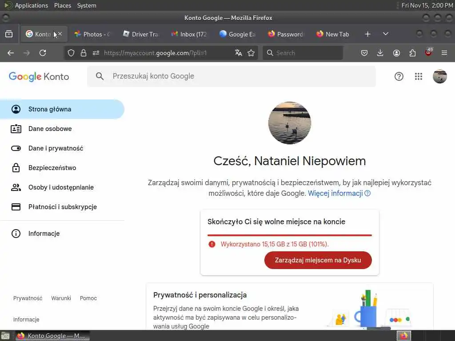Click the address bar URL
The width and height of the screenshot is (455, 341).
tap(155, 53)
